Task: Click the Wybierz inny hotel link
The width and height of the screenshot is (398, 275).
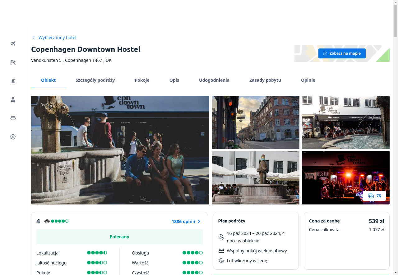Action: tap(58, 38)
